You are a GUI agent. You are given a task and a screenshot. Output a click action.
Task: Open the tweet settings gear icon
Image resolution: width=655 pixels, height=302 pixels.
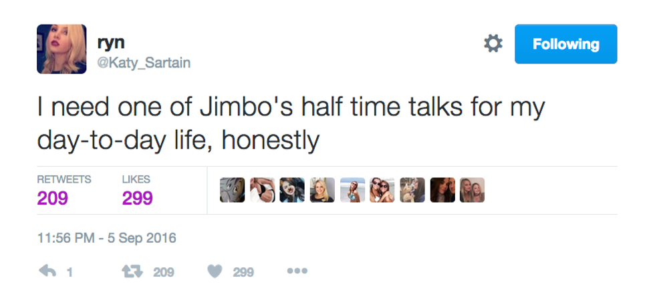point(493,44)
